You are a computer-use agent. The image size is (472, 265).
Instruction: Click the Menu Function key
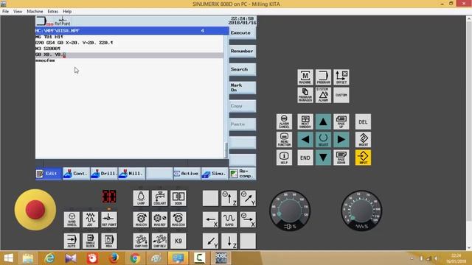tap(284, 139)
